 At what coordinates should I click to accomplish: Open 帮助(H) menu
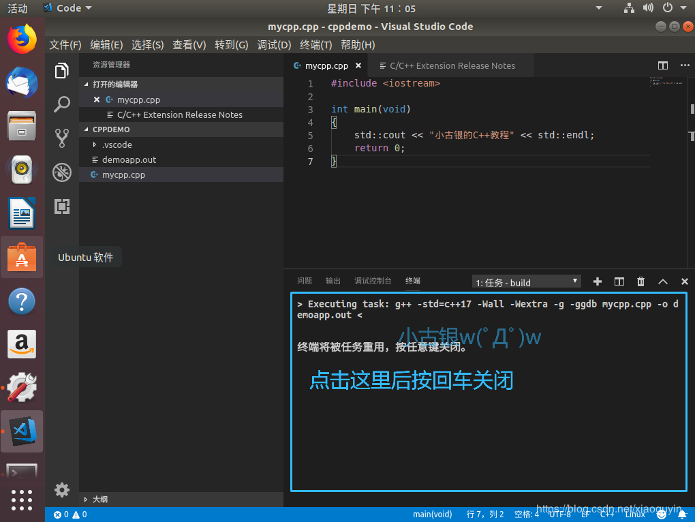click(x=358, y=45)
